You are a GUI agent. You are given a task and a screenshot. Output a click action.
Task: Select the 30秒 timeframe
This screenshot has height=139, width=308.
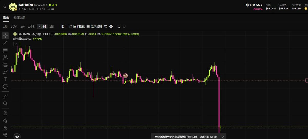(14, 26)
